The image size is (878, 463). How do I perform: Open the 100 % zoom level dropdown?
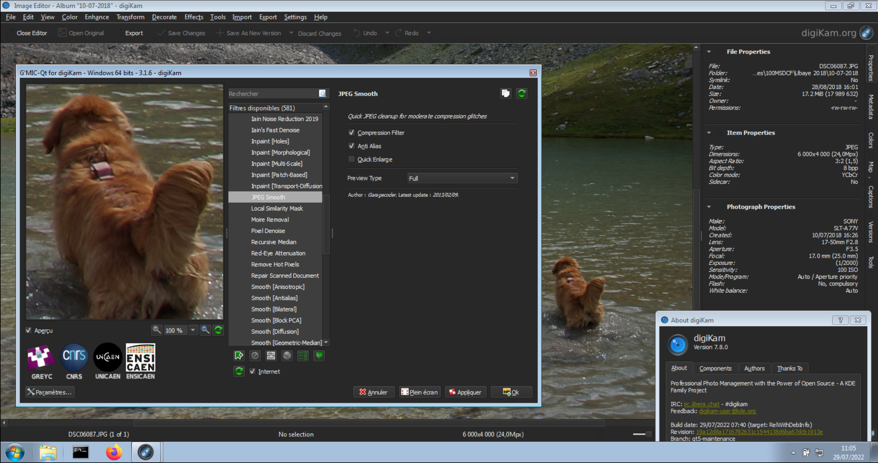point(193,330)
